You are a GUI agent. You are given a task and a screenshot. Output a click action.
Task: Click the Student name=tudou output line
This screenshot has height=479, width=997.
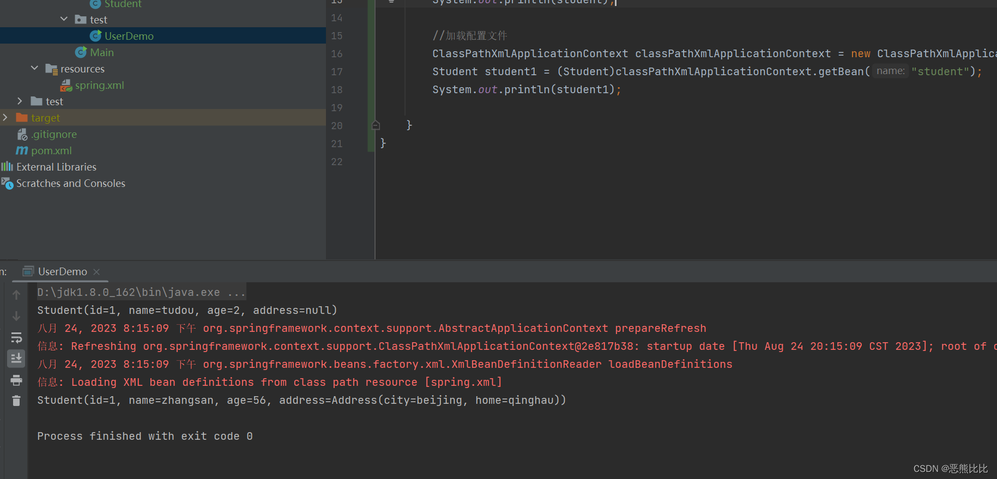point(187,310)
